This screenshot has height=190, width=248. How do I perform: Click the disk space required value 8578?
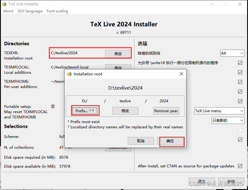[x=64, y=157]
